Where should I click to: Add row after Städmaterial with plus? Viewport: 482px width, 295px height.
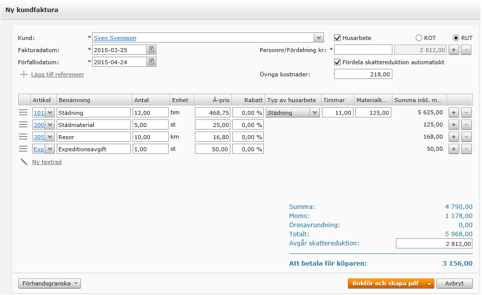tap(454, 124)
